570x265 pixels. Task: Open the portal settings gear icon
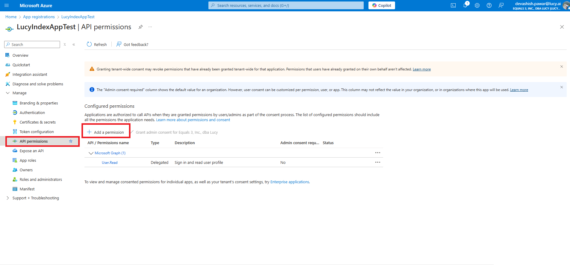[477, 5]
